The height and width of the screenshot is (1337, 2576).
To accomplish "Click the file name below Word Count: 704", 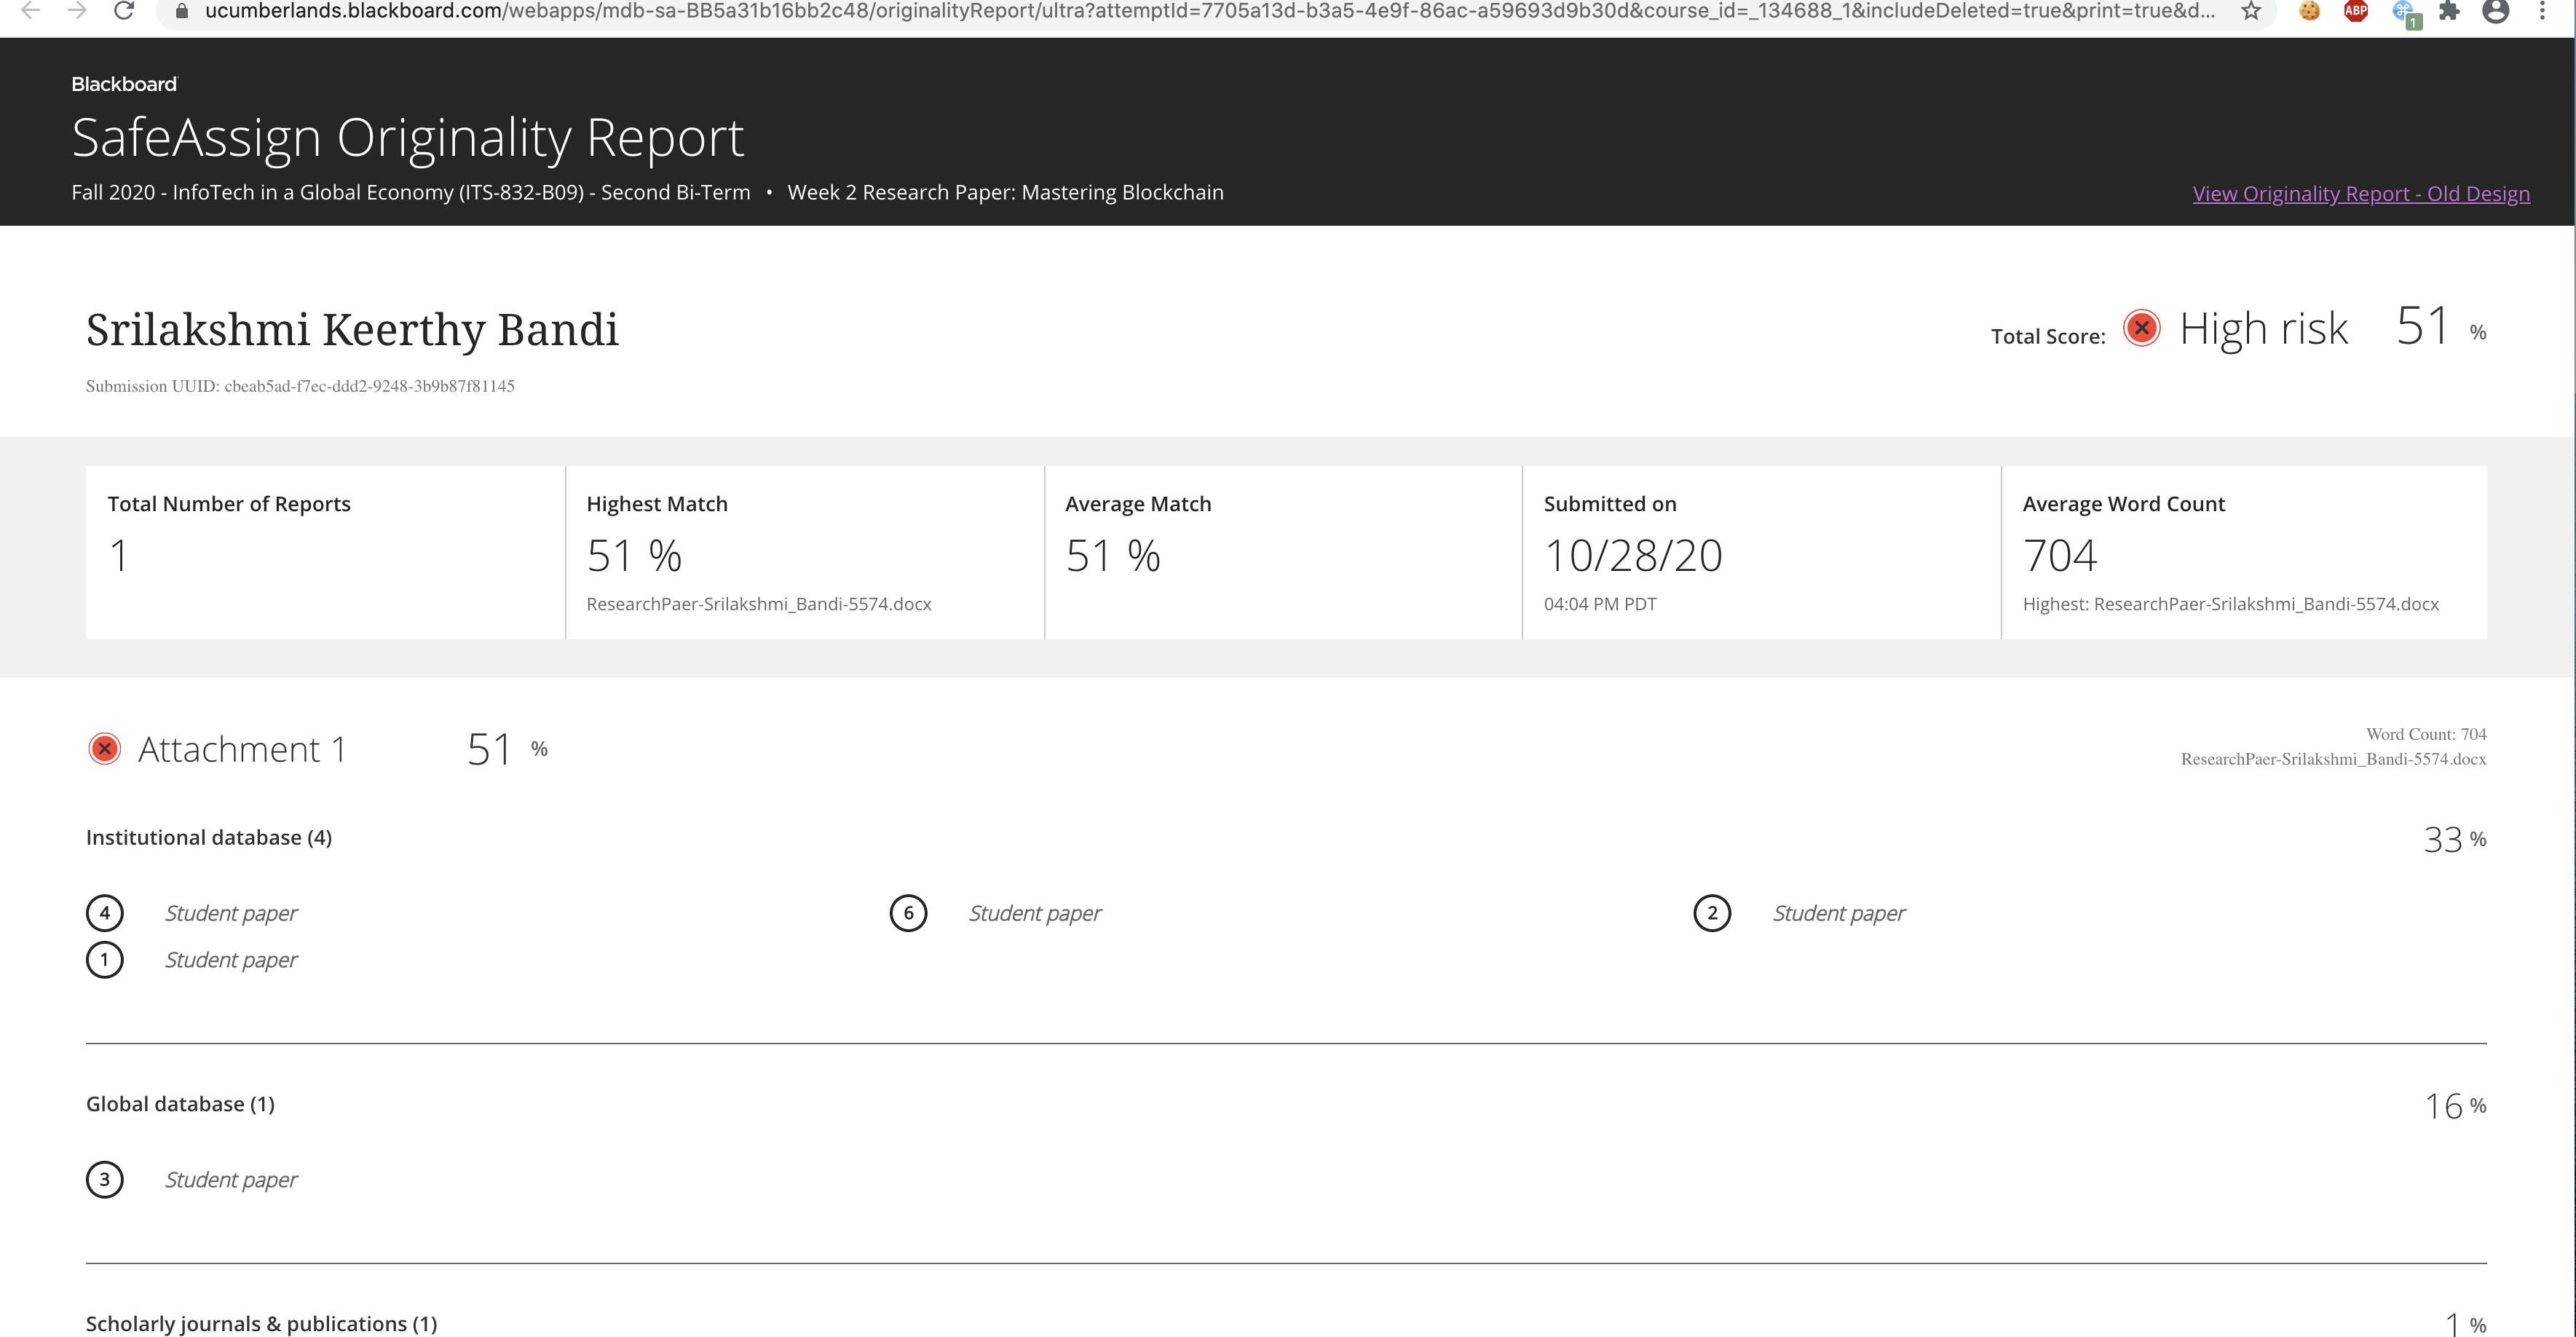I will pyautogui.click(x=2334, y=759).
